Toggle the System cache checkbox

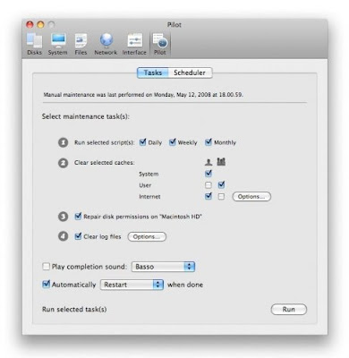point(209,174)
